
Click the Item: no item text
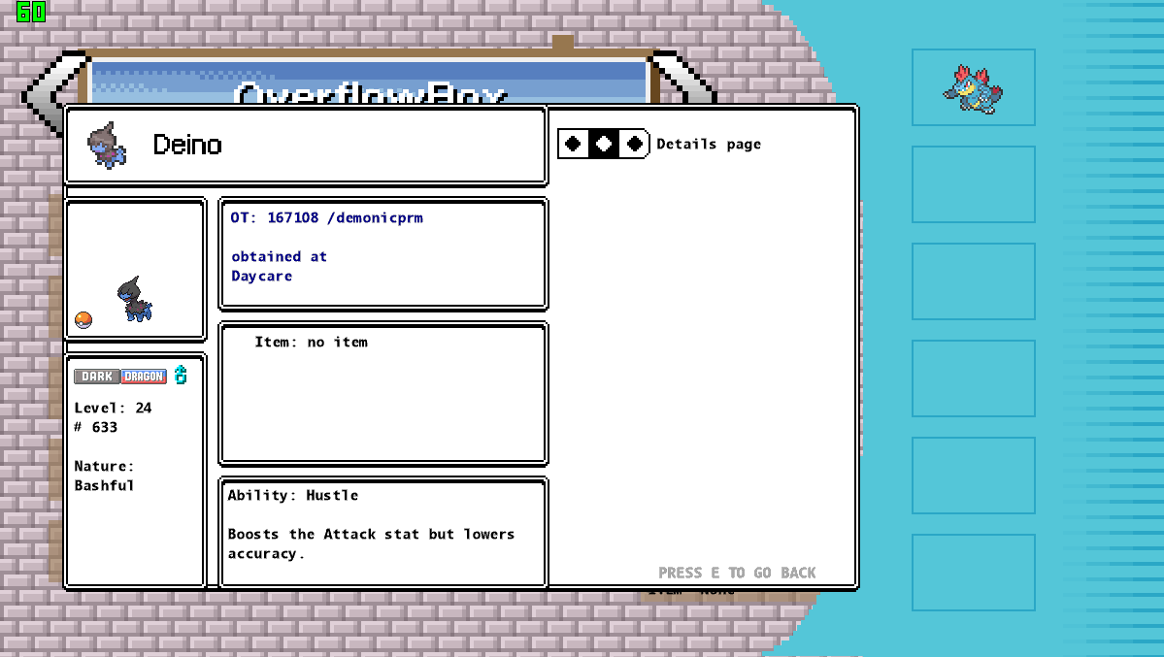(x=311, y=343)
